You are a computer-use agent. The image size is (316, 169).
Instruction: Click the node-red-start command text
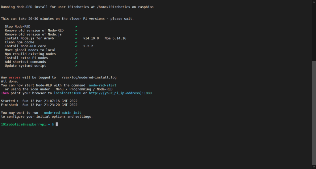pyautogui.click(x=102, y=85)
